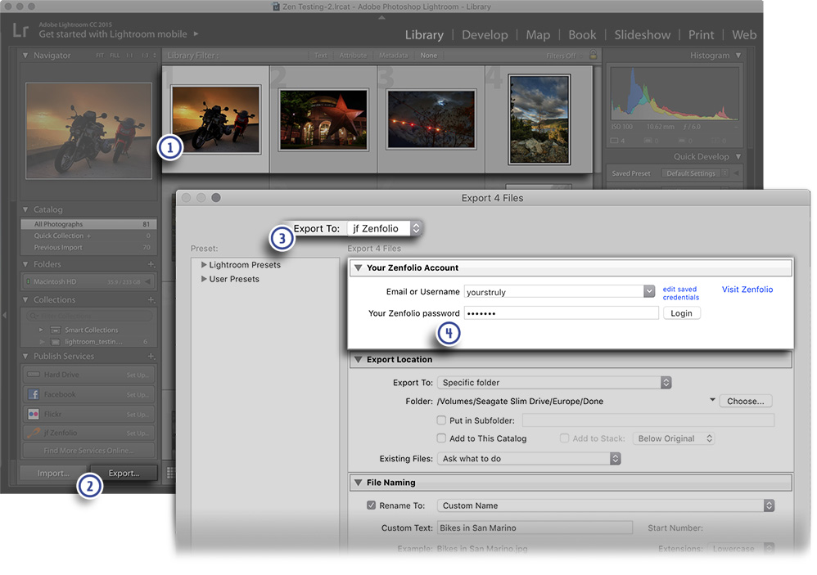Switch to the Library module

click(424, 35)
